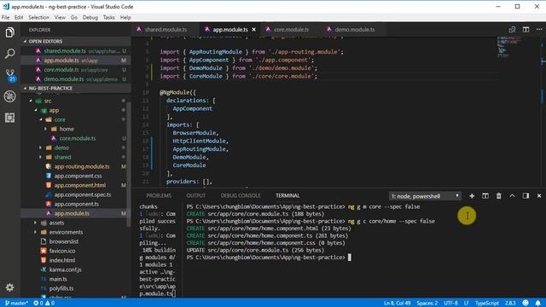Expand the shared folder
Viewport: 546px width, 307px height.
tap(41, 157)
